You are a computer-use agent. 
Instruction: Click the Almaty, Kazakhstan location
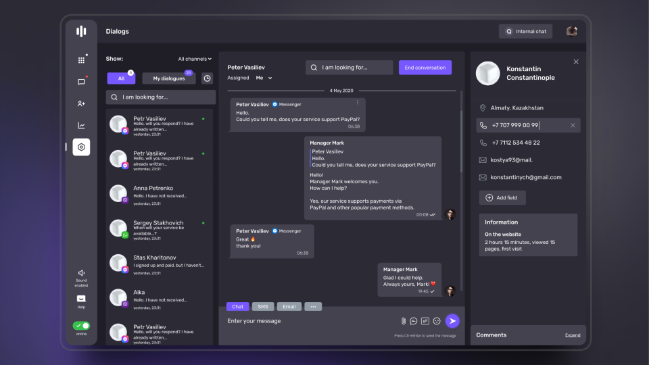click(517, 108)
